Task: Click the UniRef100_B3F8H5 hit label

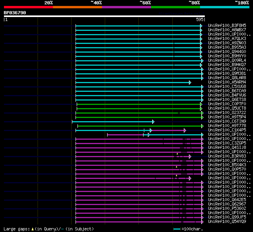Action: (227, 25)
